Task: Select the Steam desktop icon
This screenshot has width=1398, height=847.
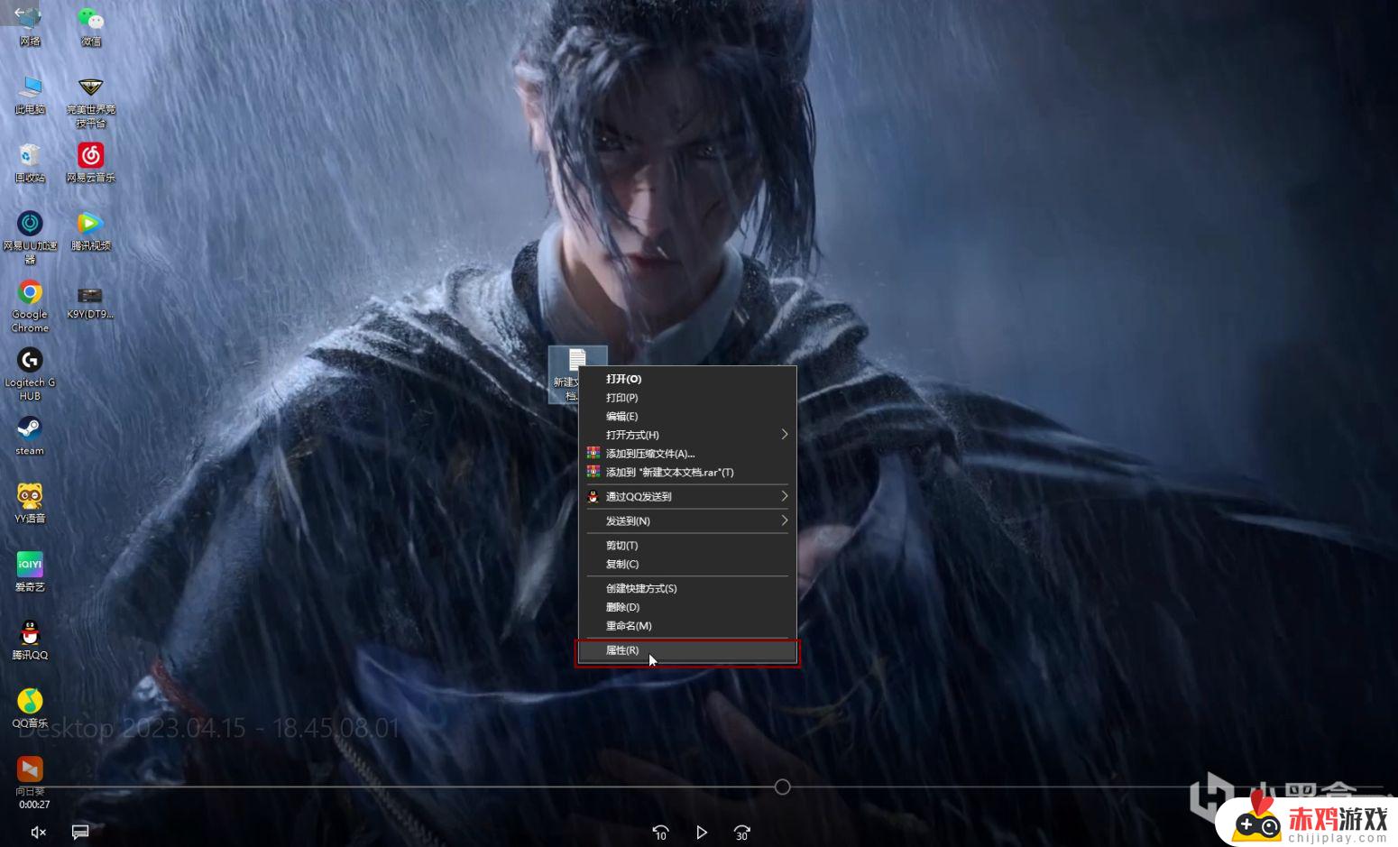Action: point(30,436)
